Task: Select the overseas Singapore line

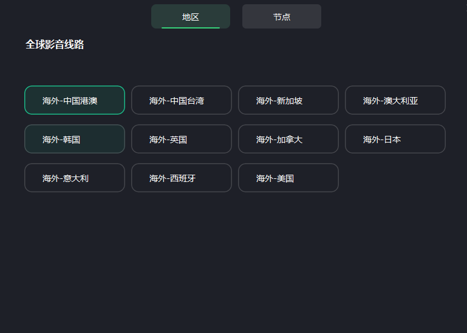Action: [288, 100]
